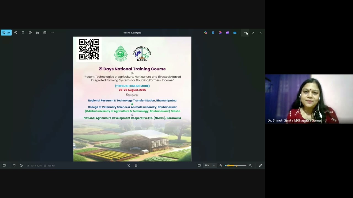Open the Copilot colorful icon in title bar

tap(205, 32)
